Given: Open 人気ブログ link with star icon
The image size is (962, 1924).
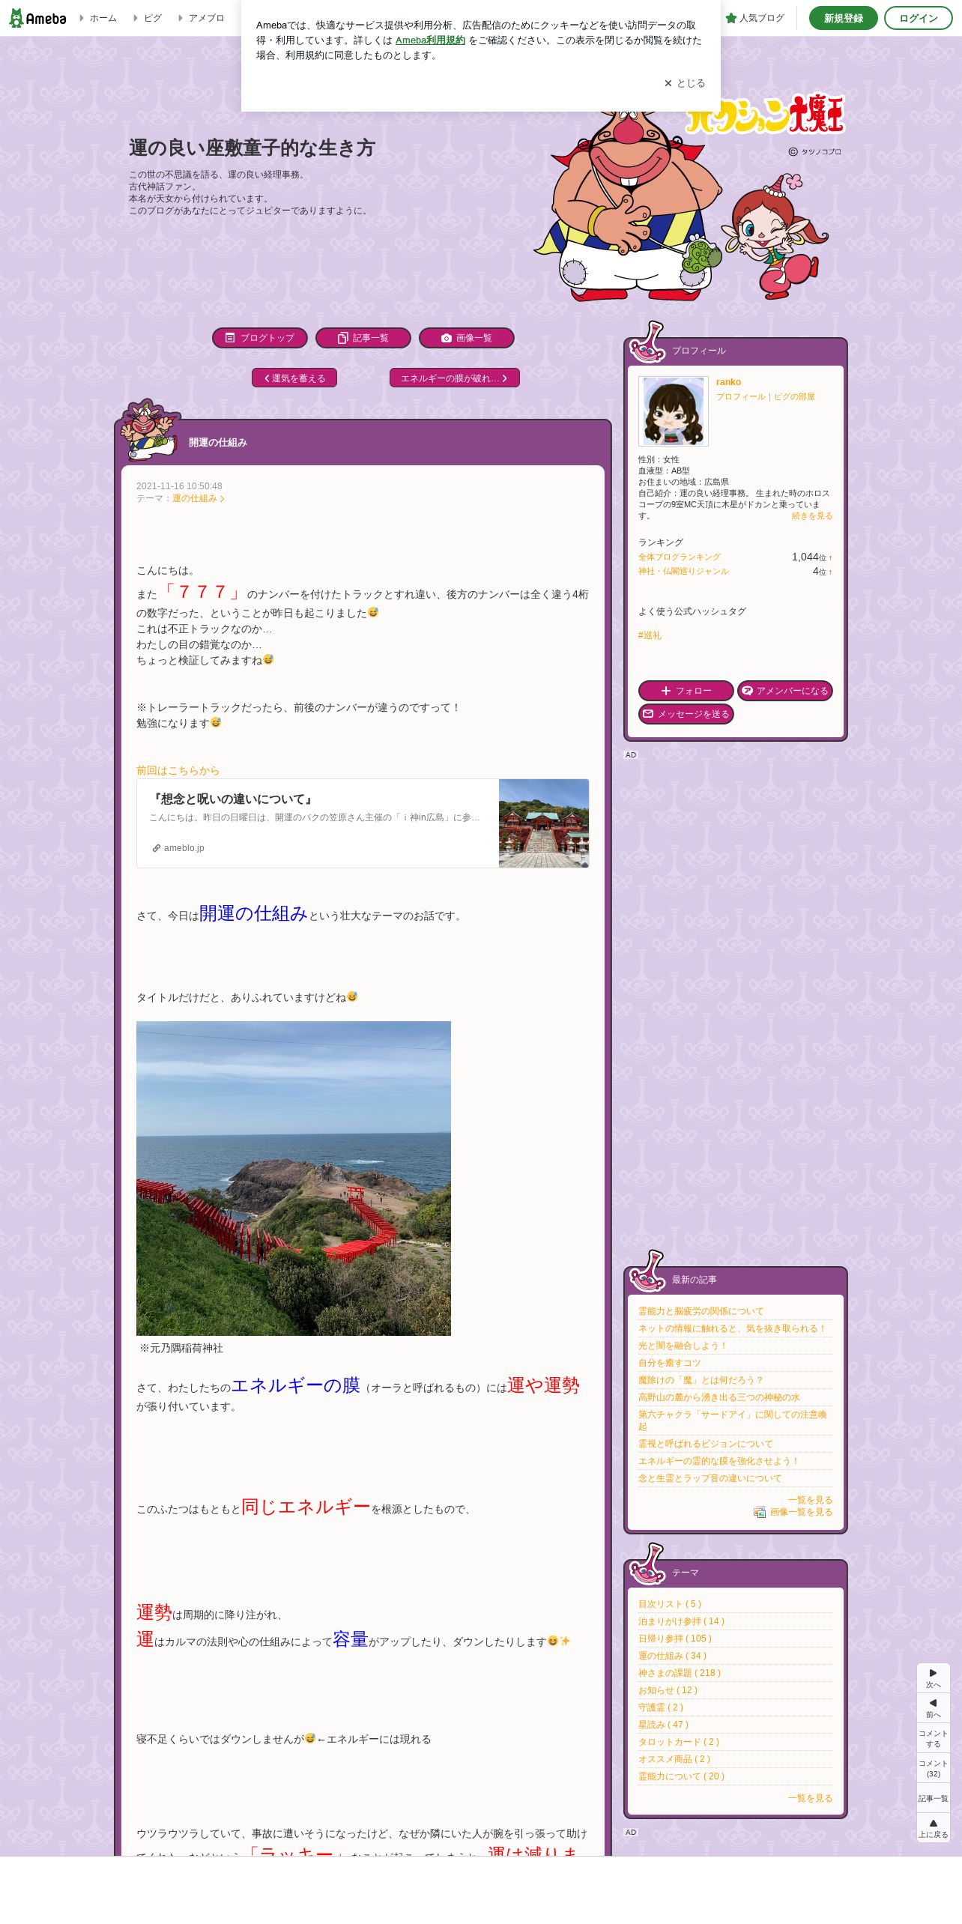Looking at the screenshot, I should (x=755, y=18).
